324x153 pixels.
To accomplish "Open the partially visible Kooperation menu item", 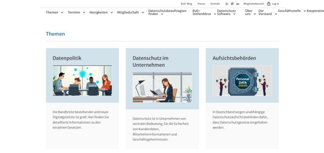I will pyautogui.click(x=315, y=11).
